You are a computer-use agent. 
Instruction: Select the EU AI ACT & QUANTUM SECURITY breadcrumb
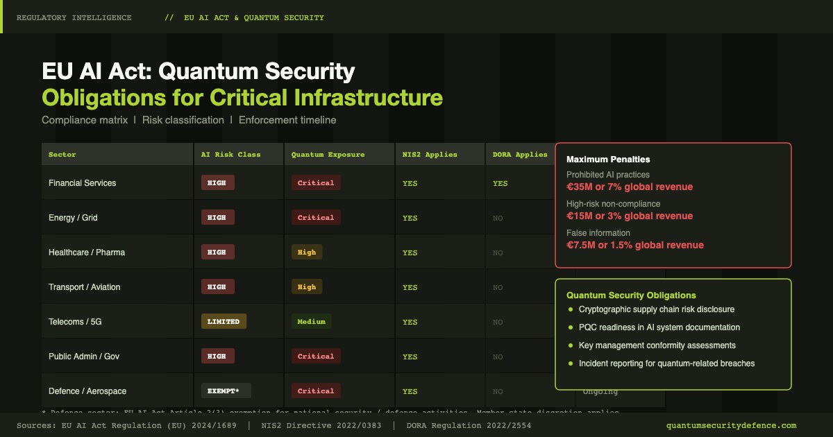point(254,17)
